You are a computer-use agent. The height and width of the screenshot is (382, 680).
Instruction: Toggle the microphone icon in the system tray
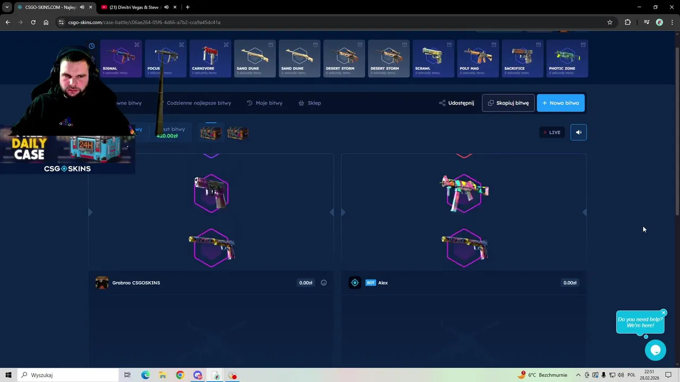pos(604,375)
